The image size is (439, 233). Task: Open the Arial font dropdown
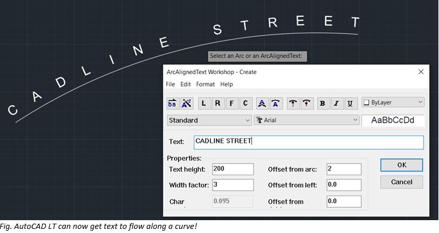click(x=306, y=120)
